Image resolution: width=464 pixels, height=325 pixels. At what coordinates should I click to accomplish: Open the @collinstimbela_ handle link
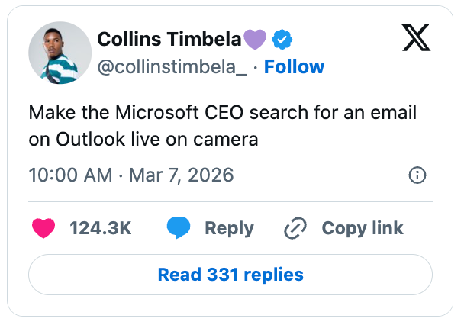(x=172, y=67)
